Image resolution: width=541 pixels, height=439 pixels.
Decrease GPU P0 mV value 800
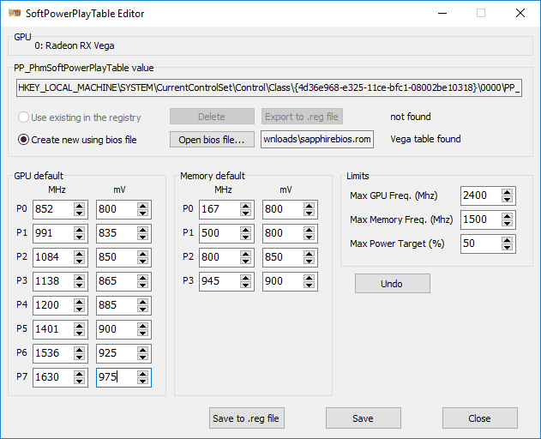[x=142, y=213]
